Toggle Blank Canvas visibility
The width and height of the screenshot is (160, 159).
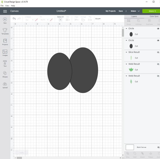click(x=158, y=147)
